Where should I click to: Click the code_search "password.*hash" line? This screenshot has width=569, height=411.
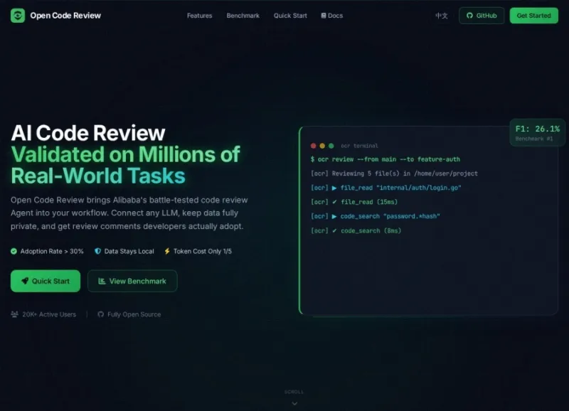(x=376, y=216)
